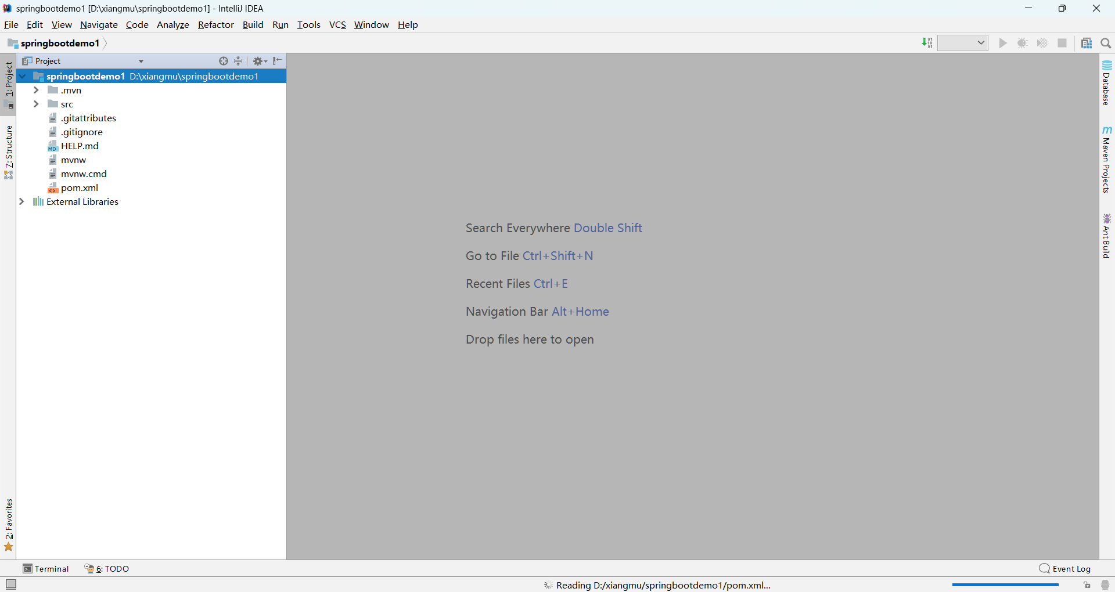Toggle the Z: Structure side tab
Viewport: 1115px width, 592px height.
tap(8, 152)
